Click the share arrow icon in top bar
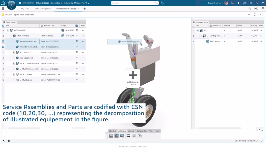Viewport: 266px width, 149px height. coord(244,3)
